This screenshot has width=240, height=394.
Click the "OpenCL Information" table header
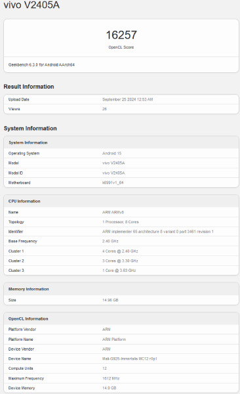(x=121, y=319)
